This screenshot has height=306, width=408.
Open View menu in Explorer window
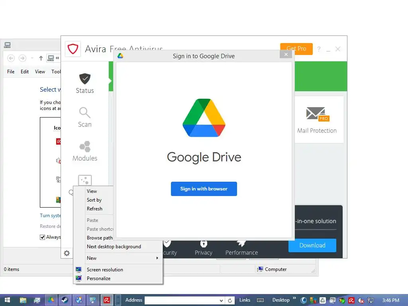pyautogui.click(x=40, y=72)
